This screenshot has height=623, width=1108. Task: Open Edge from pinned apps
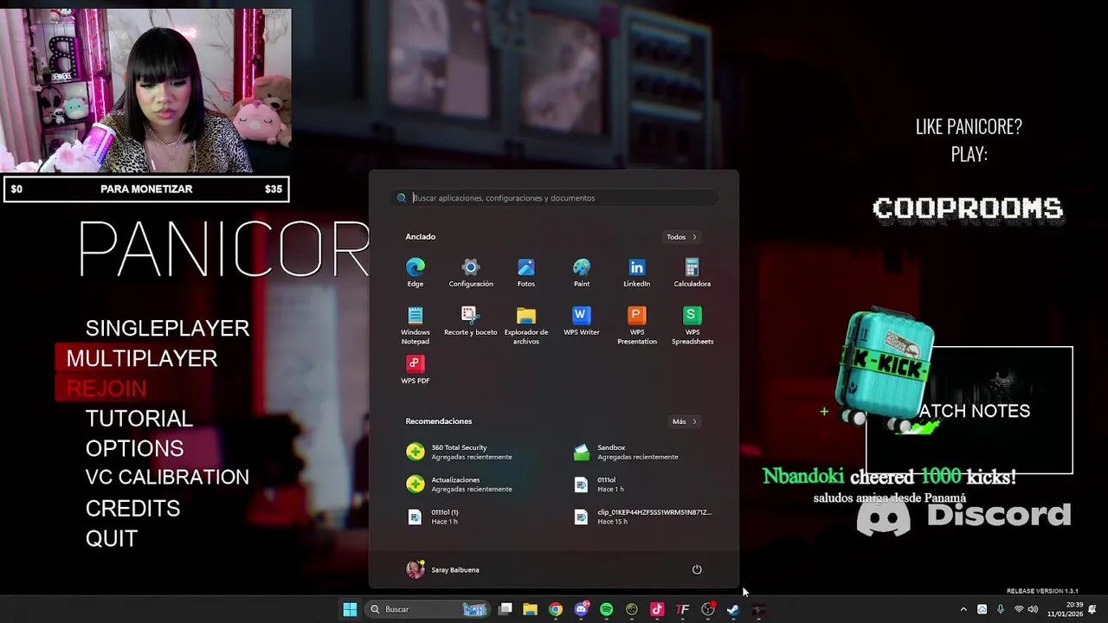click(x=415, y=273)
